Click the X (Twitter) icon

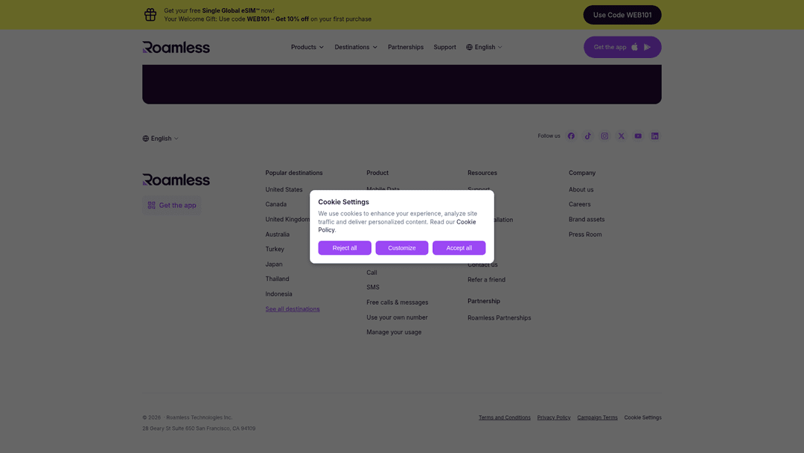click(x=621, y=136)
